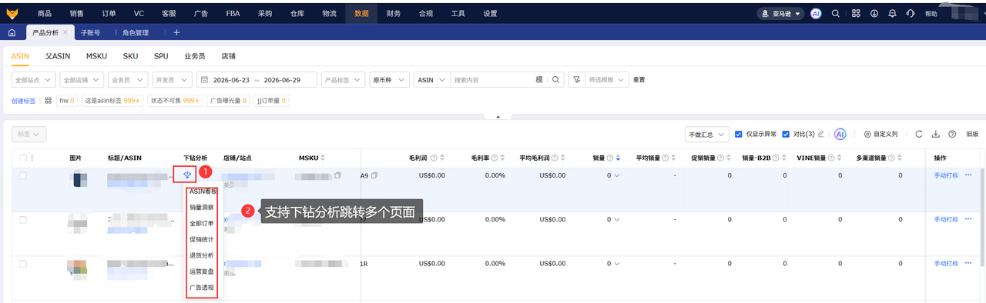Viewport: 986px width, 303px height.
Task: Open the apps grid icon in header
Action: (856, 13)
